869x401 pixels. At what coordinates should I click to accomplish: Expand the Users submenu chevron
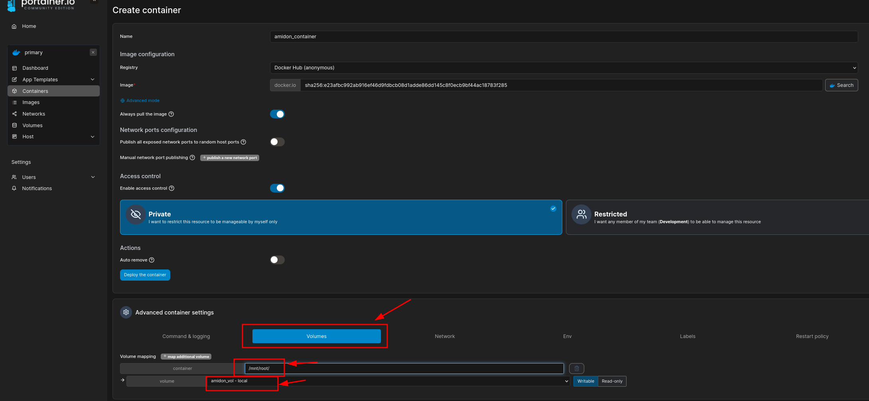(93, 177)
